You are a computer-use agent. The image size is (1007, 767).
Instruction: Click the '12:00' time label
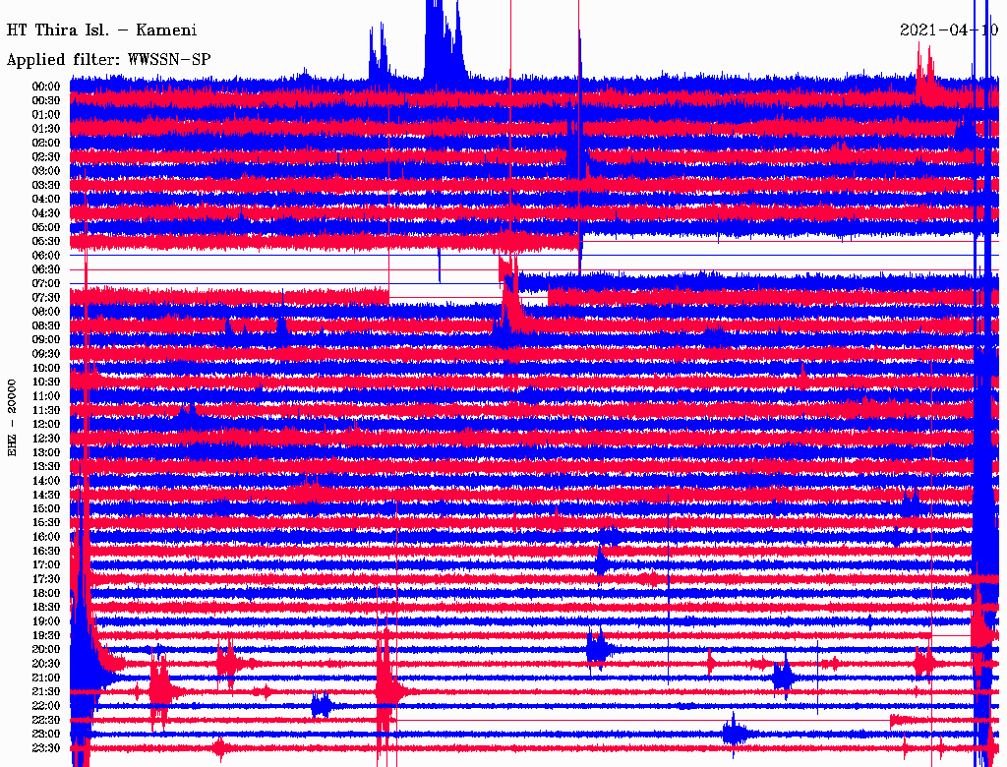click(x=46, y=425)
